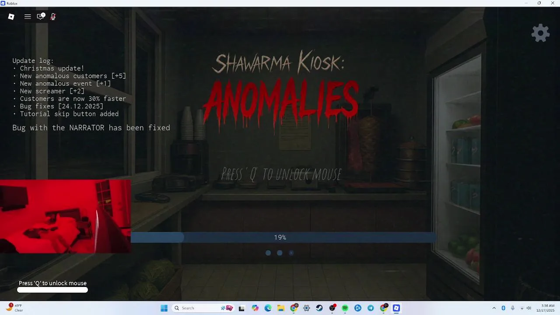Open network settings via the Wi-Fi tray icon
The width and height of the screenshot is (560, 315).
[522, 308]
